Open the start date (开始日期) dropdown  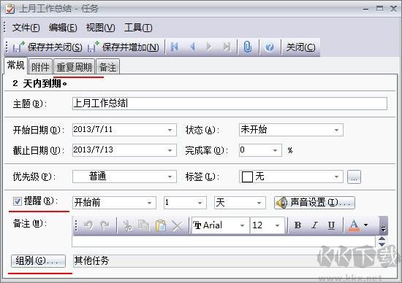click(170, 130)
